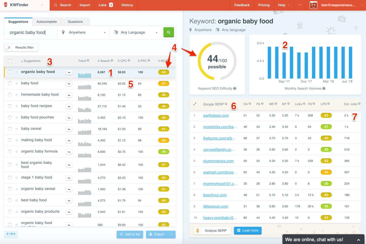Click the keyword search input field
366x244 pixels.
pyautogui.click(x=32, y=32)
